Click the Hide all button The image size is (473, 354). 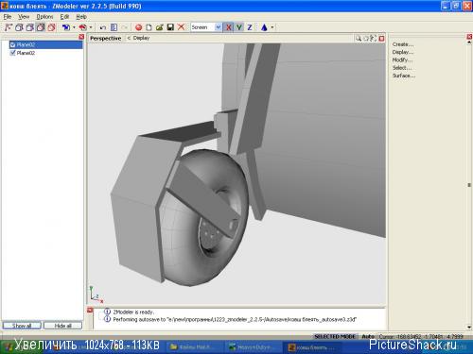coord(62,326)
